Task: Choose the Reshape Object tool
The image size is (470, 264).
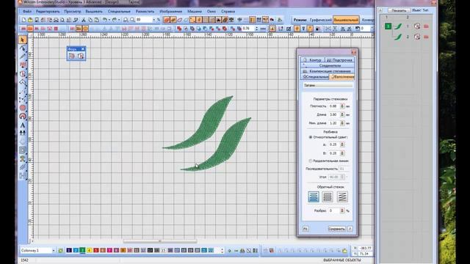Action: click(23, 48)
